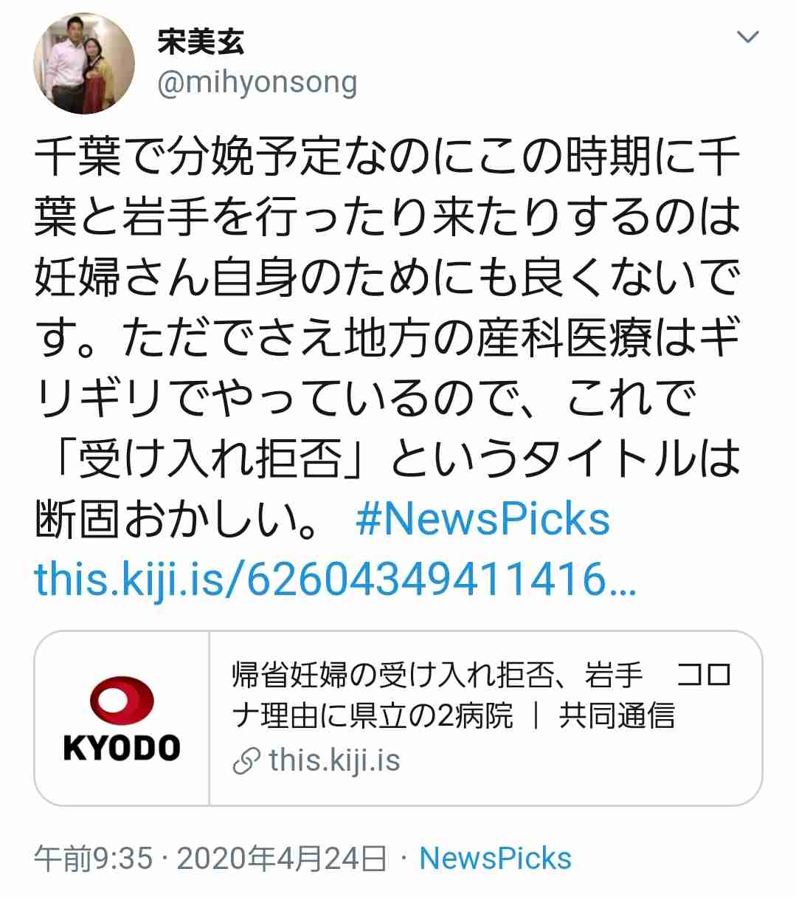Follow the this.kiji.is/626043494114 link
796x897 pixels.
point(335,580)
